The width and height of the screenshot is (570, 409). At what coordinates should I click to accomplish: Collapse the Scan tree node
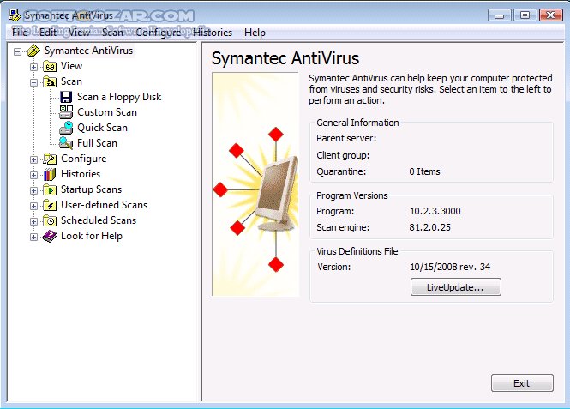[33, 82]
